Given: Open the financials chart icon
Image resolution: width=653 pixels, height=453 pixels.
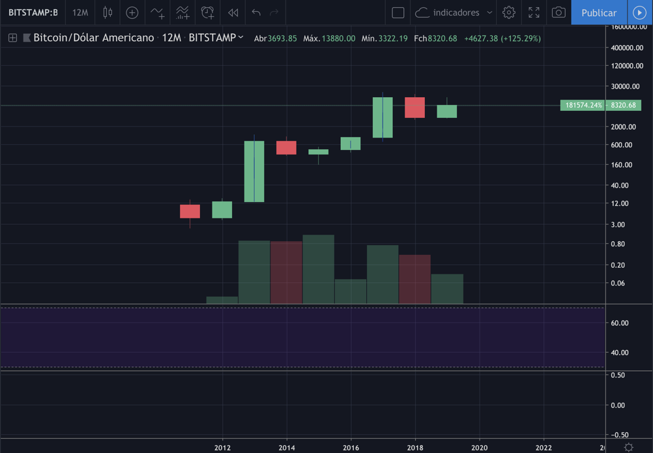Looking at the screenshot, I should coord(182,12).
